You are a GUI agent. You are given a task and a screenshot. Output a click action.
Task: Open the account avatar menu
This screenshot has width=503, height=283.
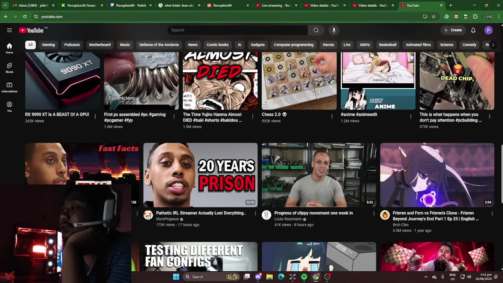[488, 30]
